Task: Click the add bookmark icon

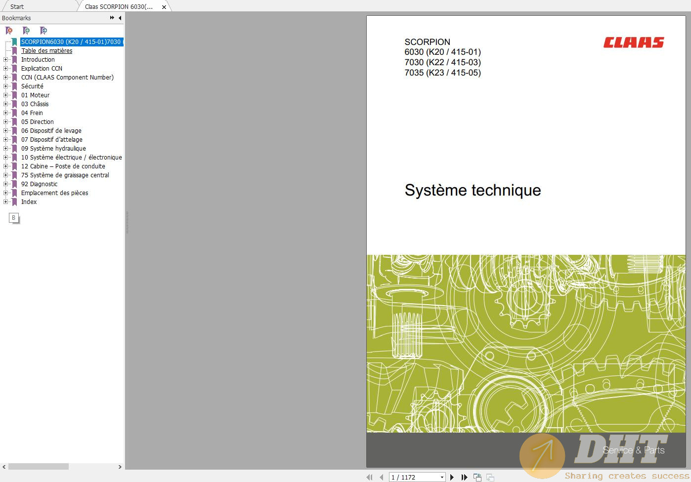Action: click(x=26, y=31)
